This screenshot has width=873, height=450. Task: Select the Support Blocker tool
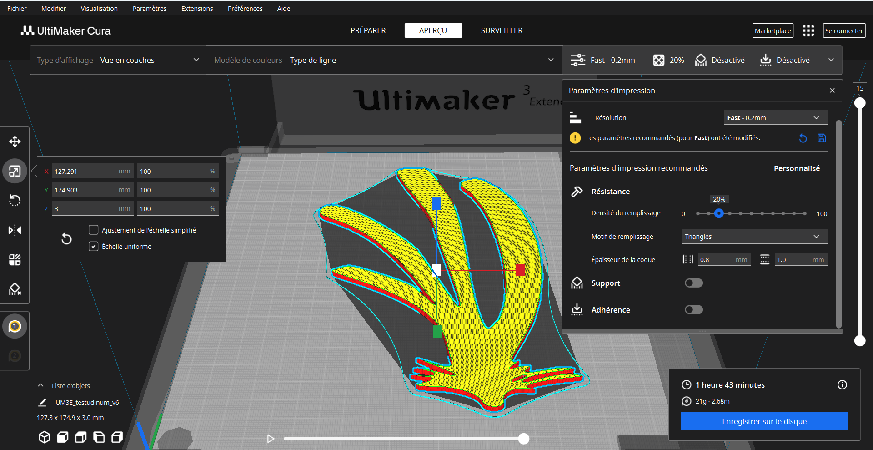click(15, 289)
